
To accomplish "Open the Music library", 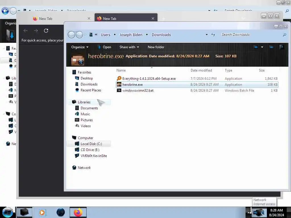I will [x=85, y=114].
